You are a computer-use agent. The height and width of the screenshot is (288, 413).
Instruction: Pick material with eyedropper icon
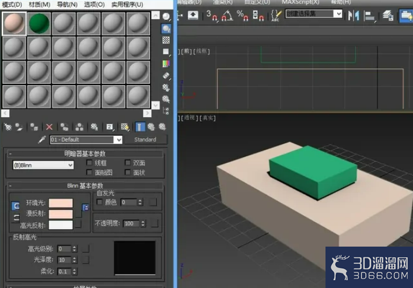tap(42, 139)
